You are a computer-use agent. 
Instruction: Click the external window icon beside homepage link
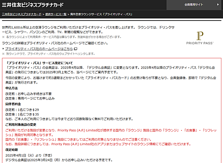76,49
